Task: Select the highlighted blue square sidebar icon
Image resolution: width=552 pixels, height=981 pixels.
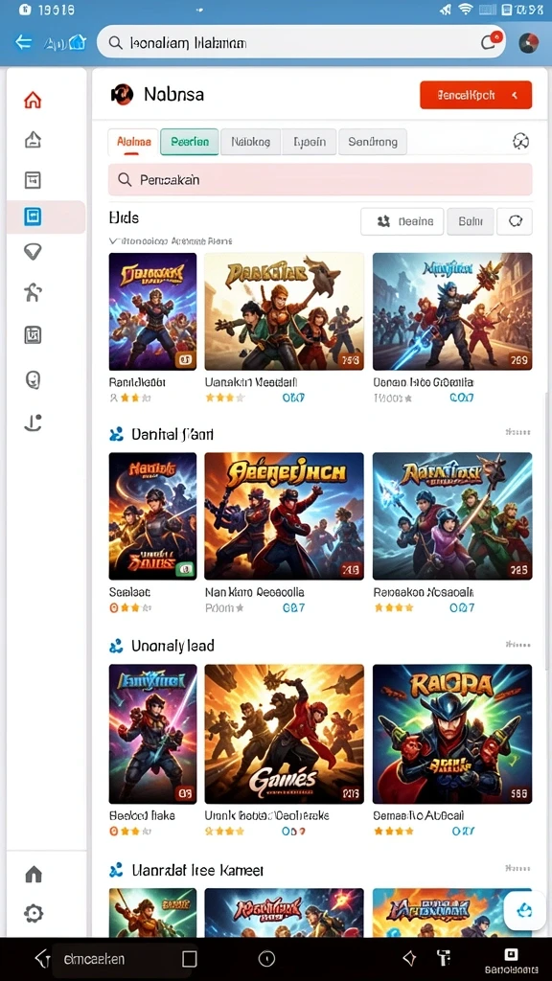Action: coord(33,217)
